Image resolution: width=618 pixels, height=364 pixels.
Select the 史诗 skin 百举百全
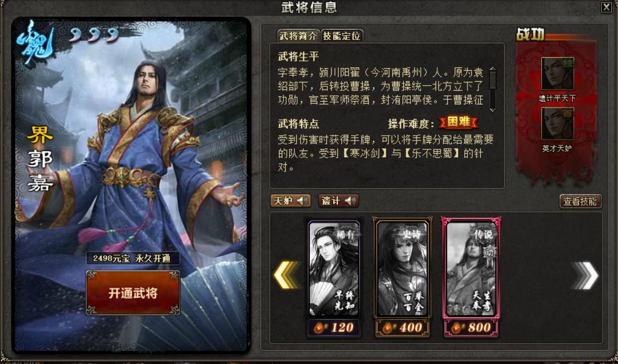403,268
